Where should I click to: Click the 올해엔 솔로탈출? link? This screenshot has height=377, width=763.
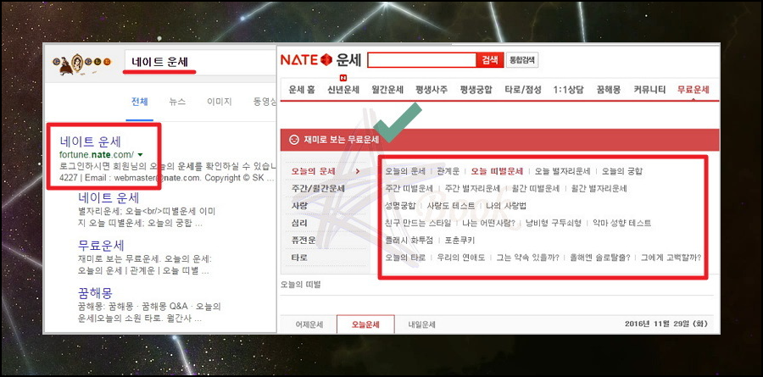(x=600, y=258)
